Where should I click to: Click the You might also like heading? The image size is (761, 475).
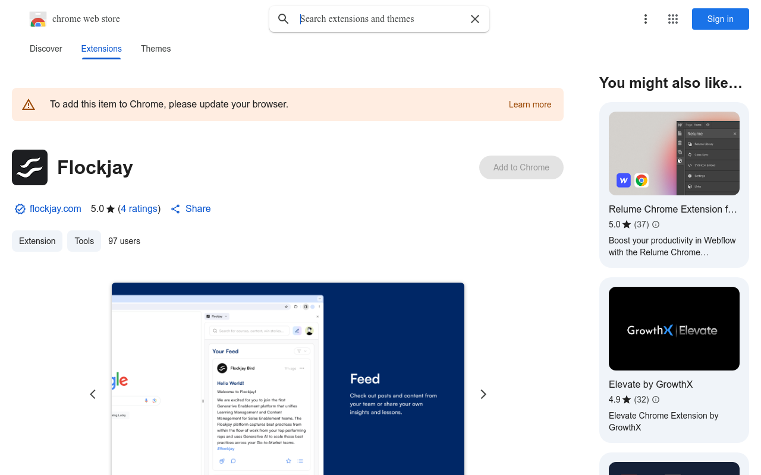[x=671, y=83]
